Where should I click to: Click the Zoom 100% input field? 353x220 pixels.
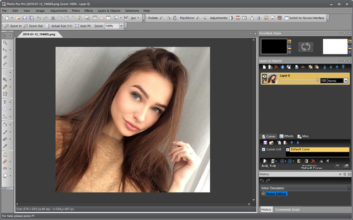(x=112, y=26)
